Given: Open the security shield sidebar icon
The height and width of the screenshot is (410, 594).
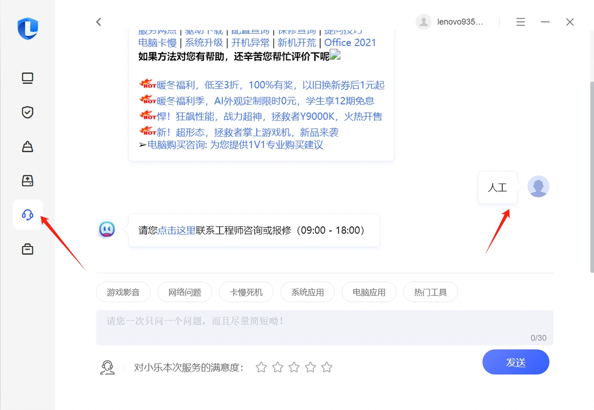Looking at the screenshot, I should 27,112.
